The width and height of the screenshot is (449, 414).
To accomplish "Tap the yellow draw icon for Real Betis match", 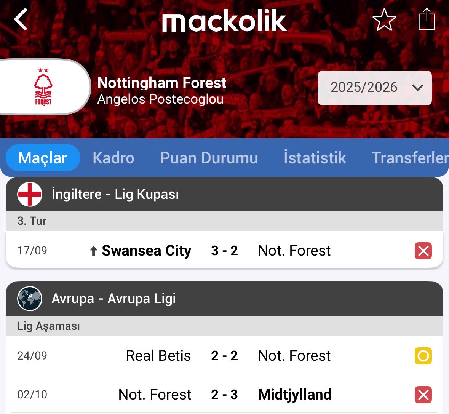I will (x=423, y=356).
